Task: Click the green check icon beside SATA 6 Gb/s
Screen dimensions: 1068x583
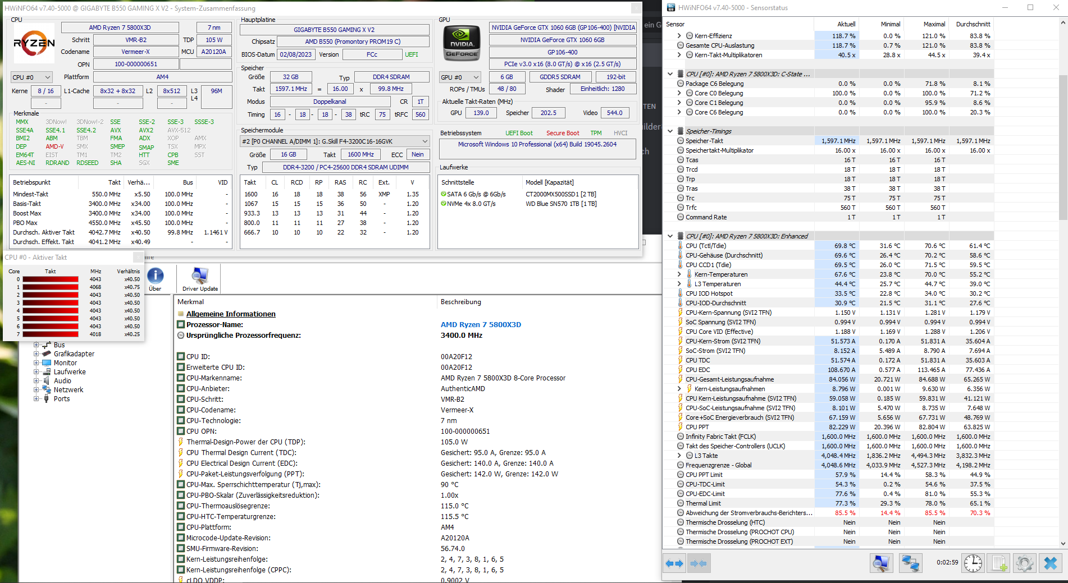Action: 444,194
